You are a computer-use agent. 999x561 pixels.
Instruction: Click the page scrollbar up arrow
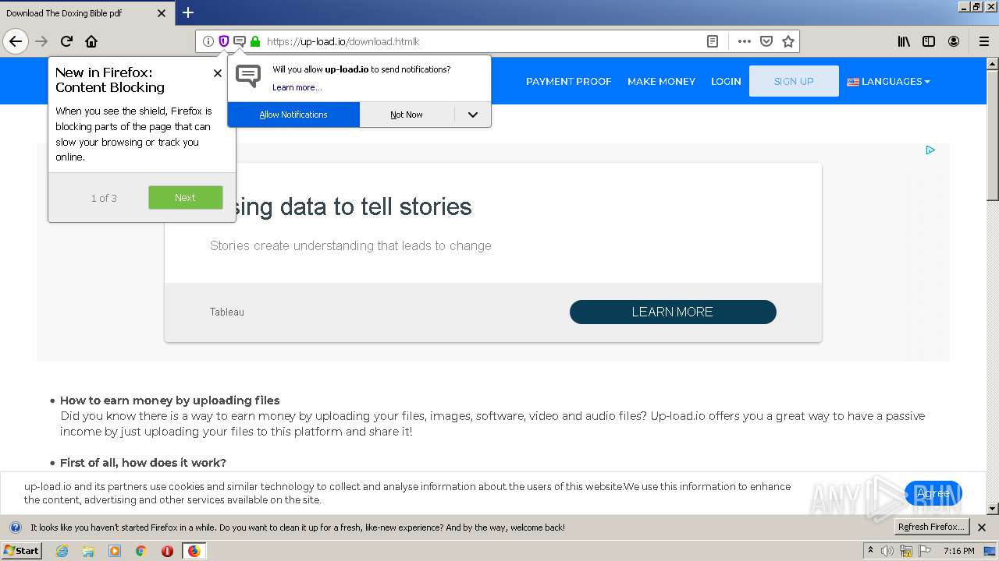coord(993,63)
